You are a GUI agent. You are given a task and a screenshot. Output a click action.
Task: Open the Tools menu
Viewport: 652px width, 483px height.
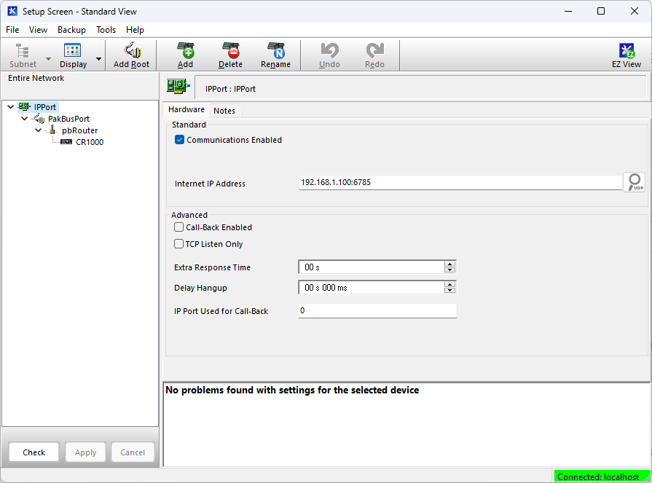tap(106, 30)
